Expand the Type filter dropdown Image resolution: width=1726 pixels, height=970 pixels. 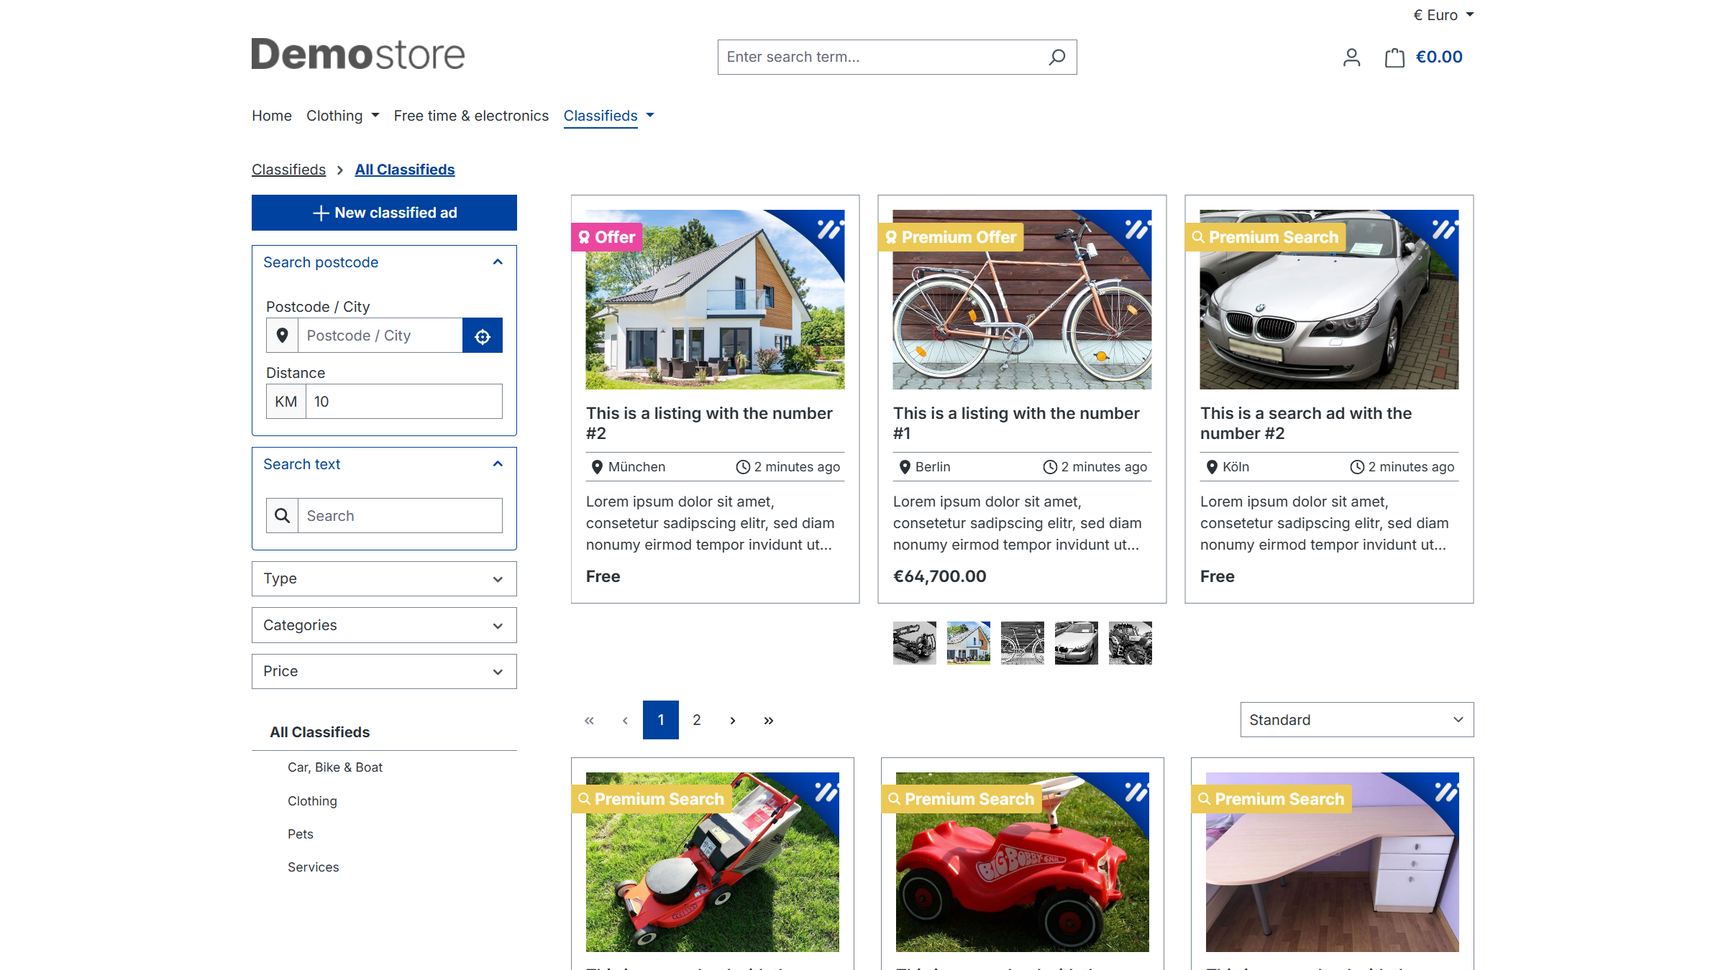coord(384,579)
